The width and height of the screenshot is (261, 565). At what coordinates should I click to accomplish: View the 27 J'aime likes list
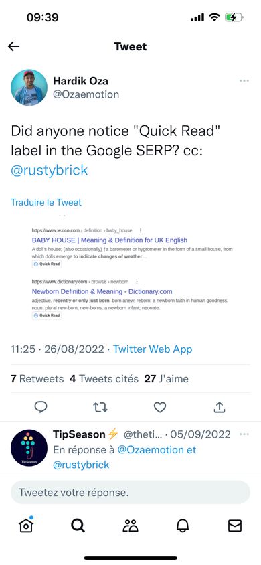tap(167, 379)
